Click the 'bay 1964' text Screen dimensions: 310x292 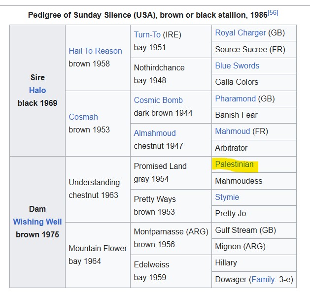click(x=85, y=261)
